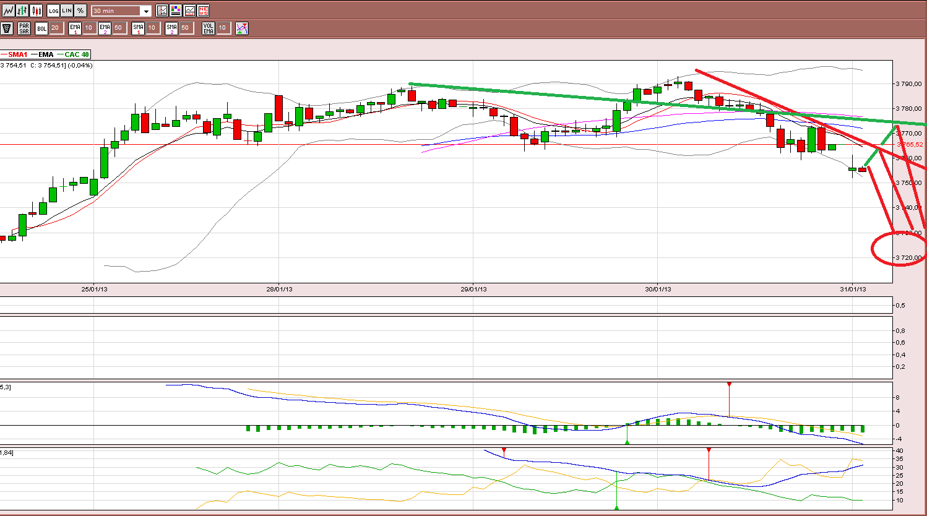Toggle the EMA 1 indicator
This screenshot has width=927, height=516.
[x=75, y=28]
